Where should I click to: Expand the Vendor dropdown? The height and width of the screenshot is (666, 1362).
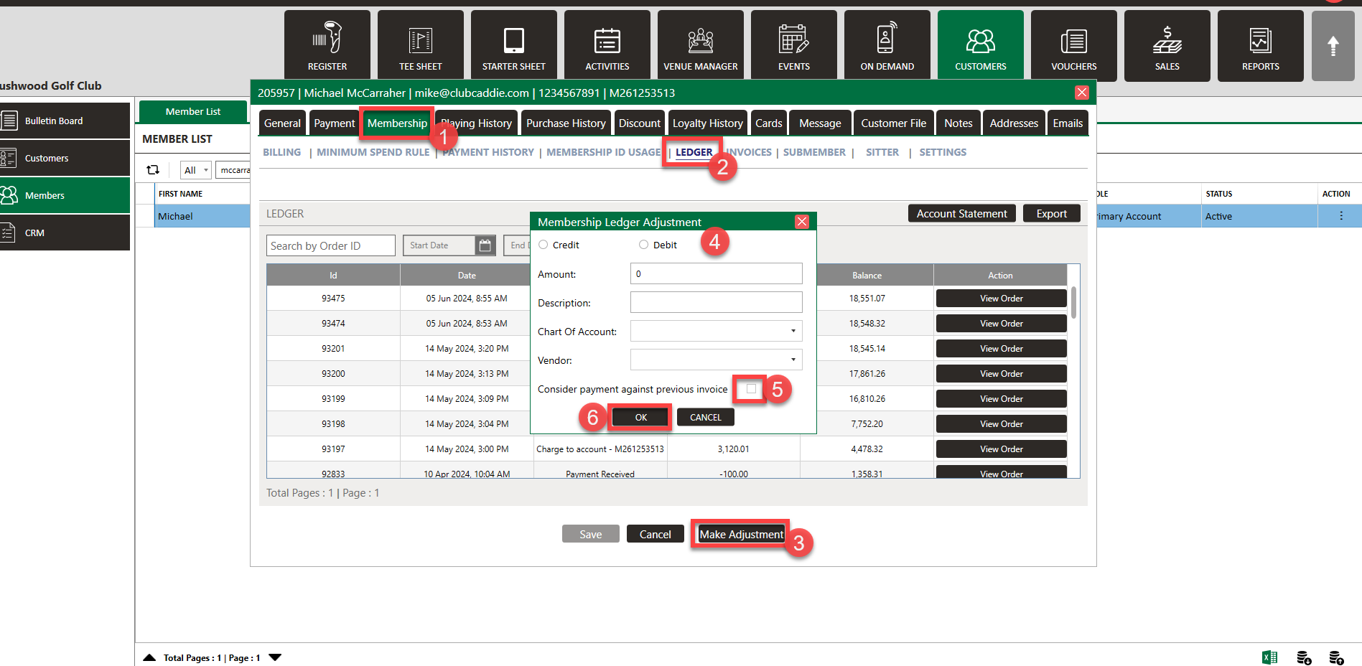click(x=716, y=360)
